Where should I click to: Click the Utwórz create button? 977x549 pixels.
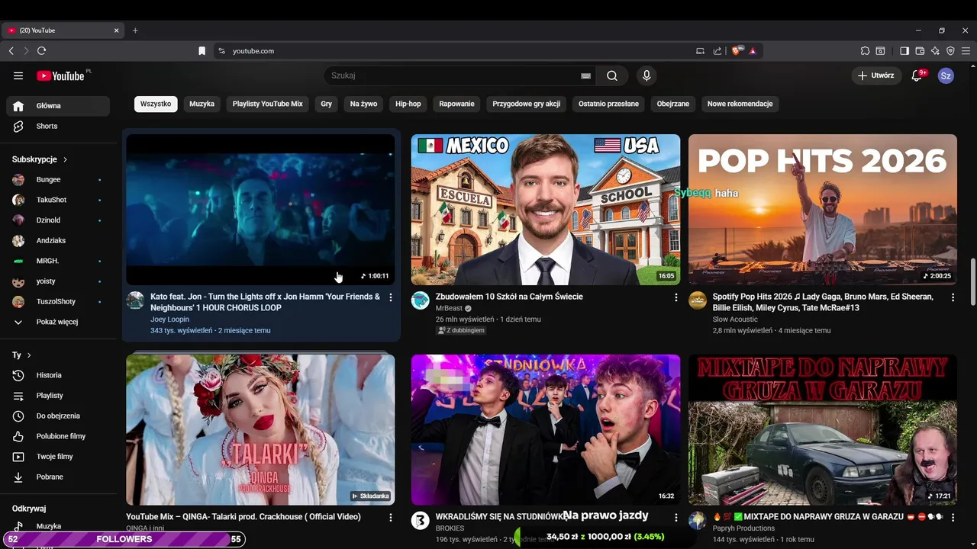(876, 75)
